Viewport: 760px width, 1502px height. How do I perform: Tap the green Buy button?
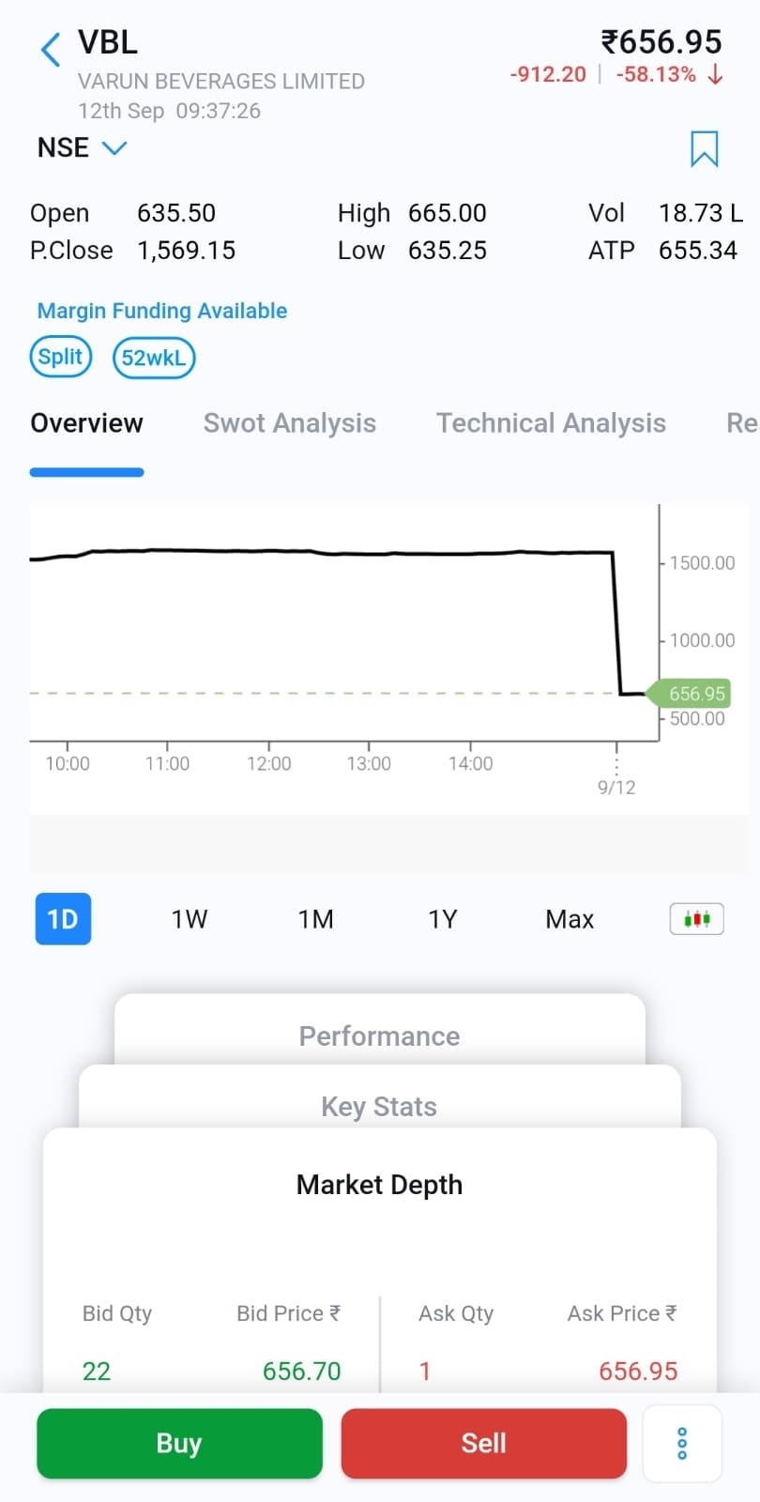pyautogui.click(x=179, y=1443)
